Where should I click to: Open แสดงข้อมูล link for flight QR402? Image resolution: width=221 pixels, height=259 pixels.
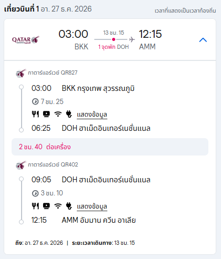pos(92,206)
